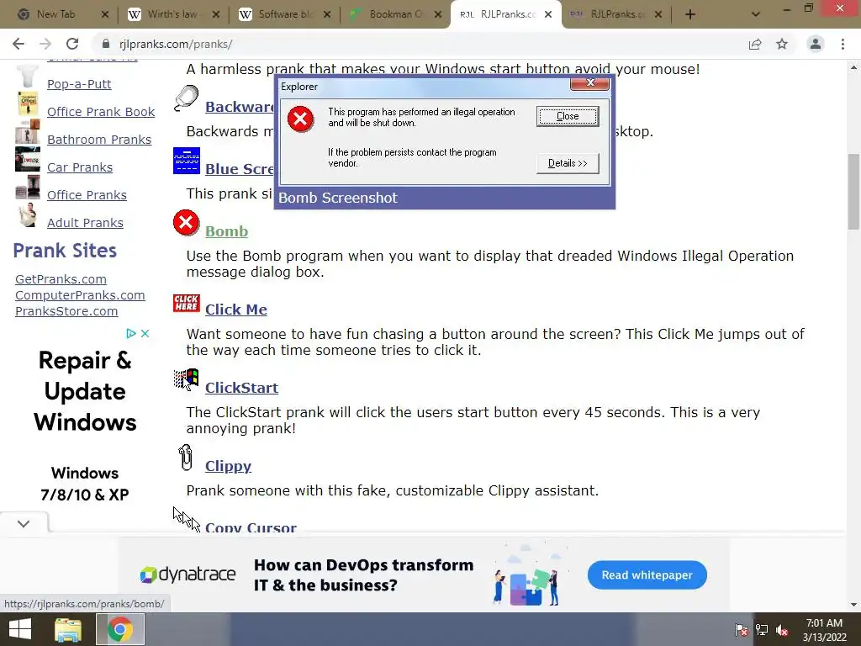This screenshot has height=646, width=861.
Task: Close the Software bloat tab
Action: [x=327, y=15]
